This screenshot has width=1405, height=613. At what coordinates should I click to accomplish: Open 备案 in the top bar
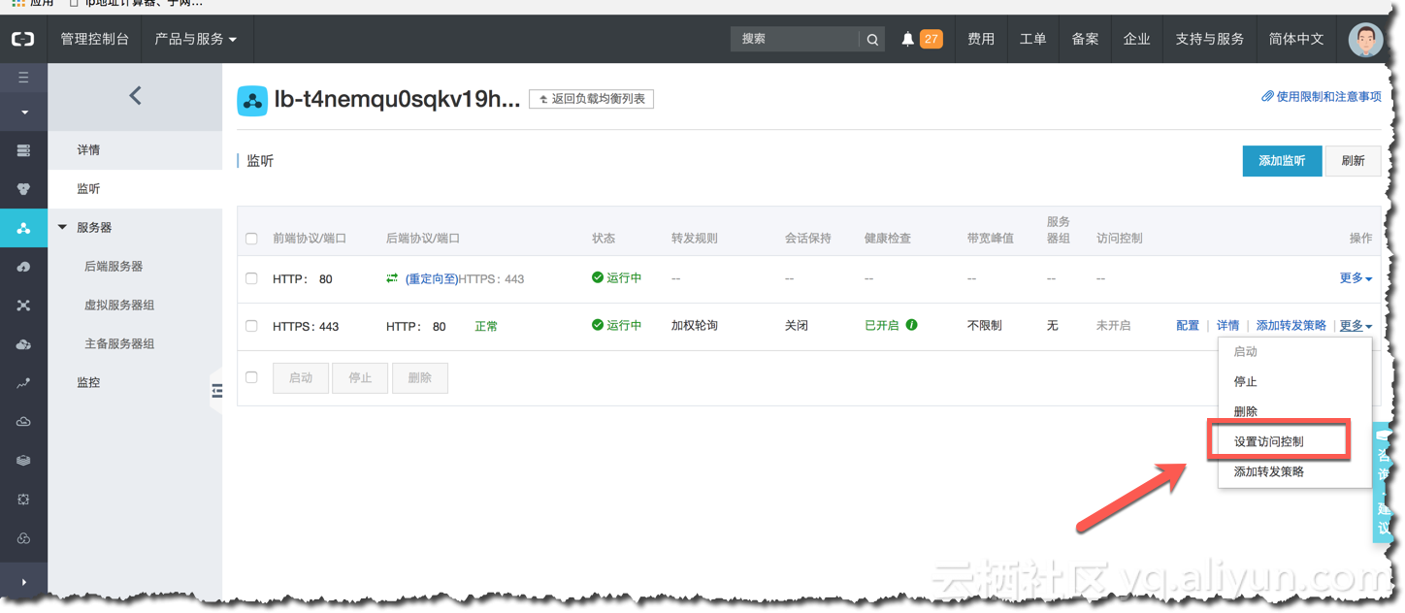[1085, 39]
